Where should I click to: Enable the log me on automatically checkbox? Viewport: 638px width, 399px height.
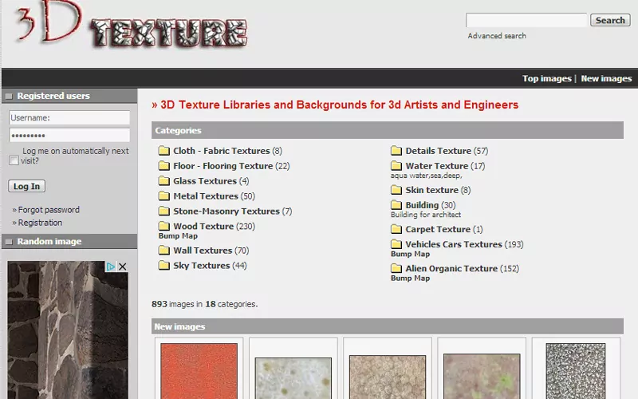coord(14,160)
